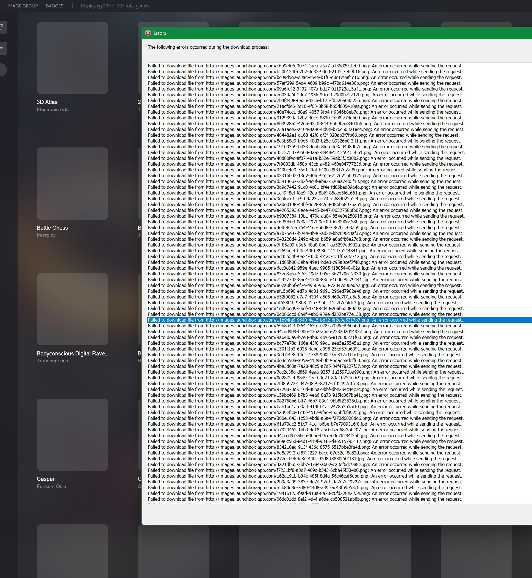
Task: Select the error row containing 162a191b-b34c-485f
Action: 339,476
